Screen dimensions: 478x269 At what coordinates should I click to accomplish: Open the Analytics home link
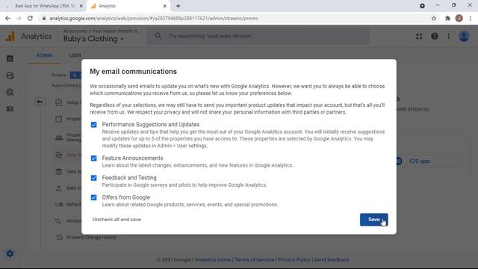[213, 260]
